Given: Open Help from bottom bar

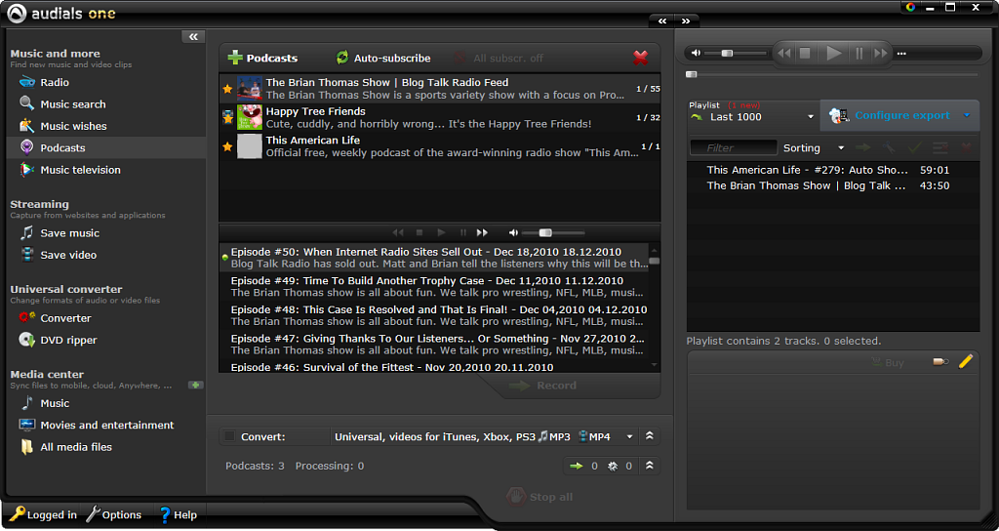Looking at the screenshot, I should tap(178, 514).
